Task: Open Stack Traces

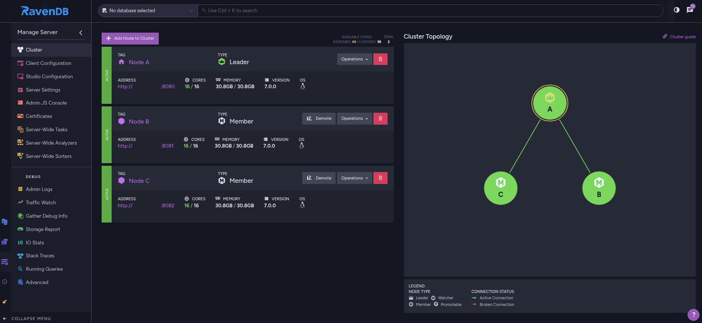Action: (x=51, y=256)
